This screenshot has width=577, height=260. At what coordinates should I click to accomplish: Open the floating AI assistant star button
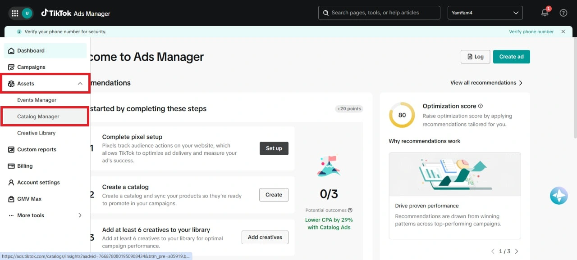(559, 196)
